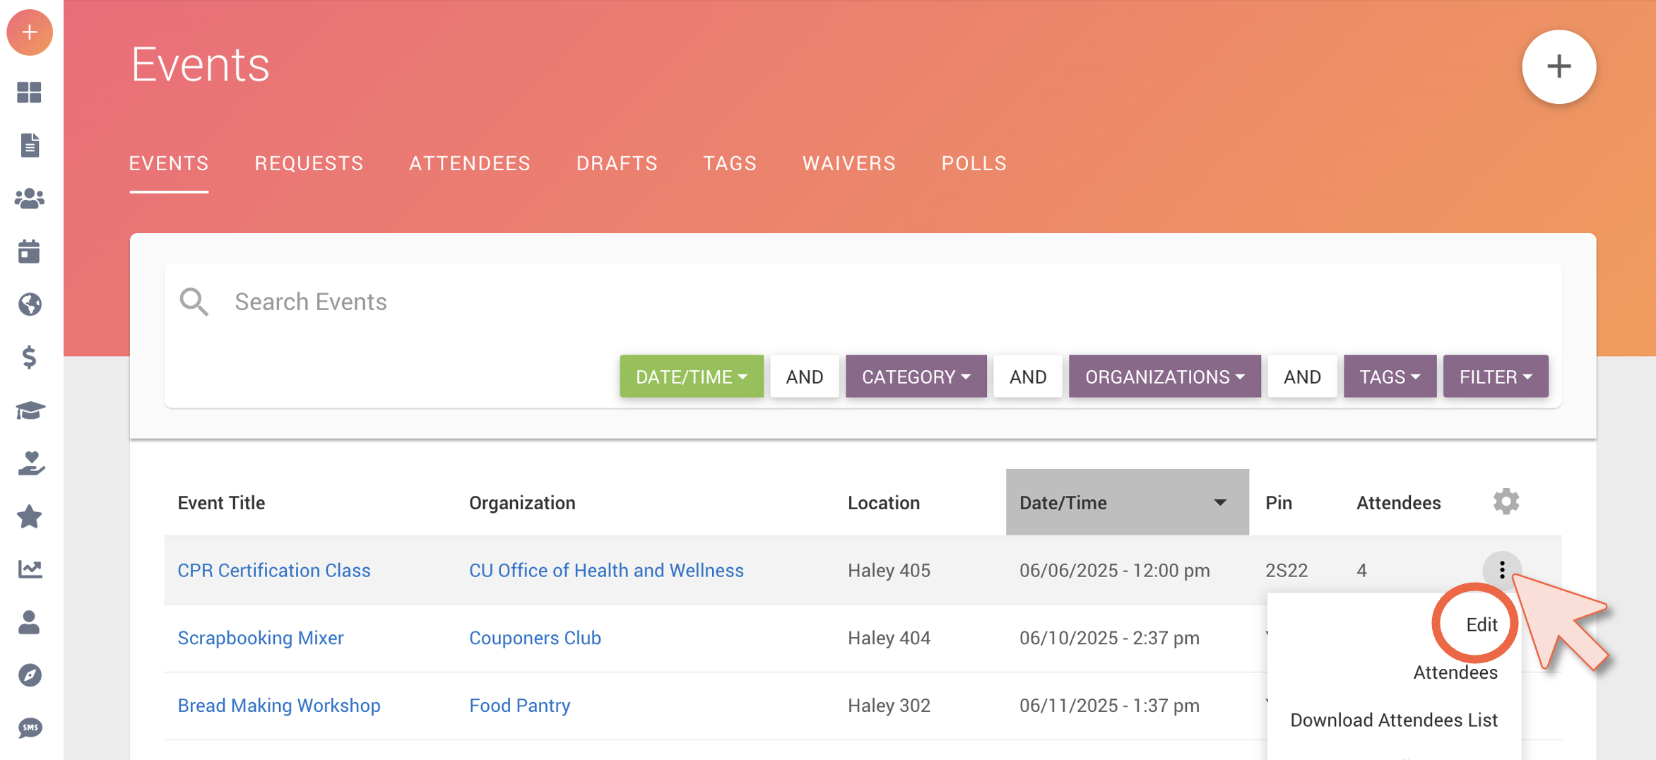Open the analytics line chart icon
This screenshot has width=1656, height=760.
(30, 569)
